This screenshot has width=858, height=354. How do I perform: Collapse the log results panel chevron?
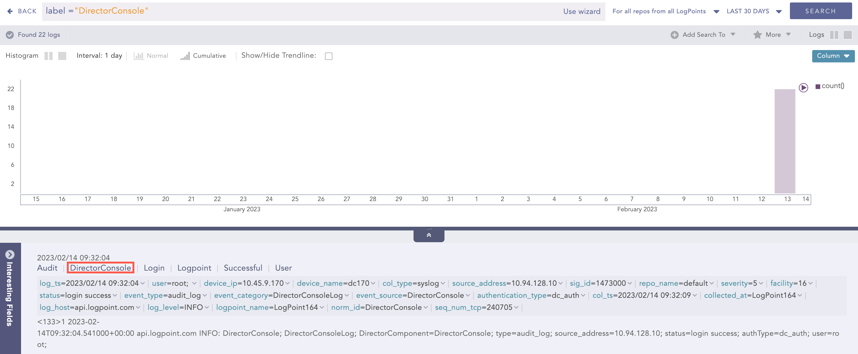429,235
